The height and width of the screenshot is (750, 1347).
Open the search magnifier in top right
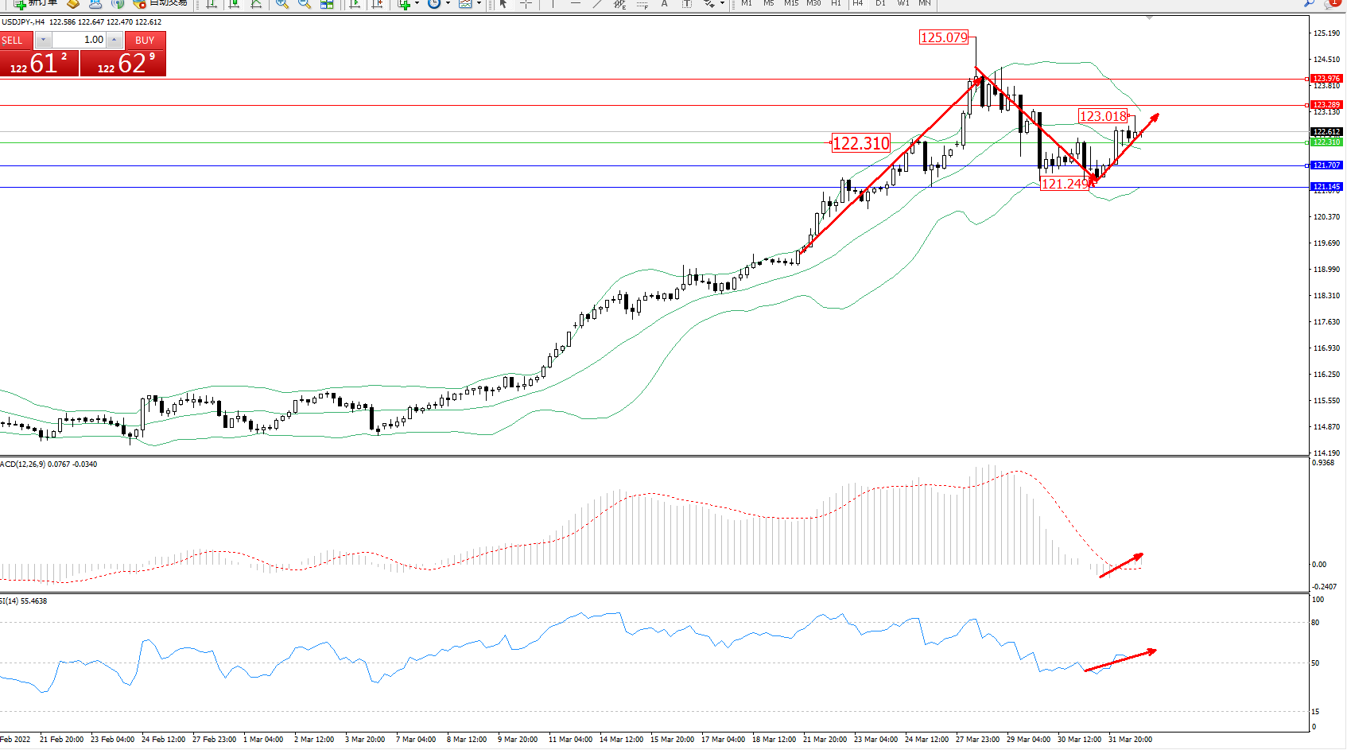point(1308,4)
